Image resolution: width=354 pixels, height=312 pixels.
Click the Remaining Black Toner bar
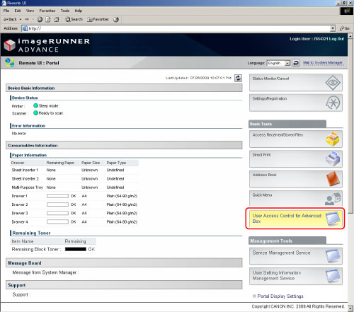(x=76, y=249)
